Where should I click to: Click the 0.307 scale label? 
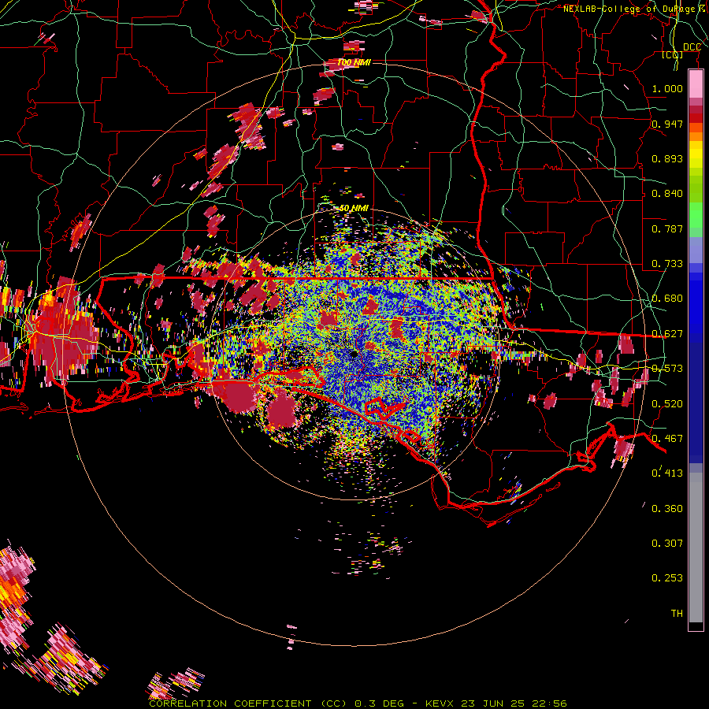coord(667,544)
